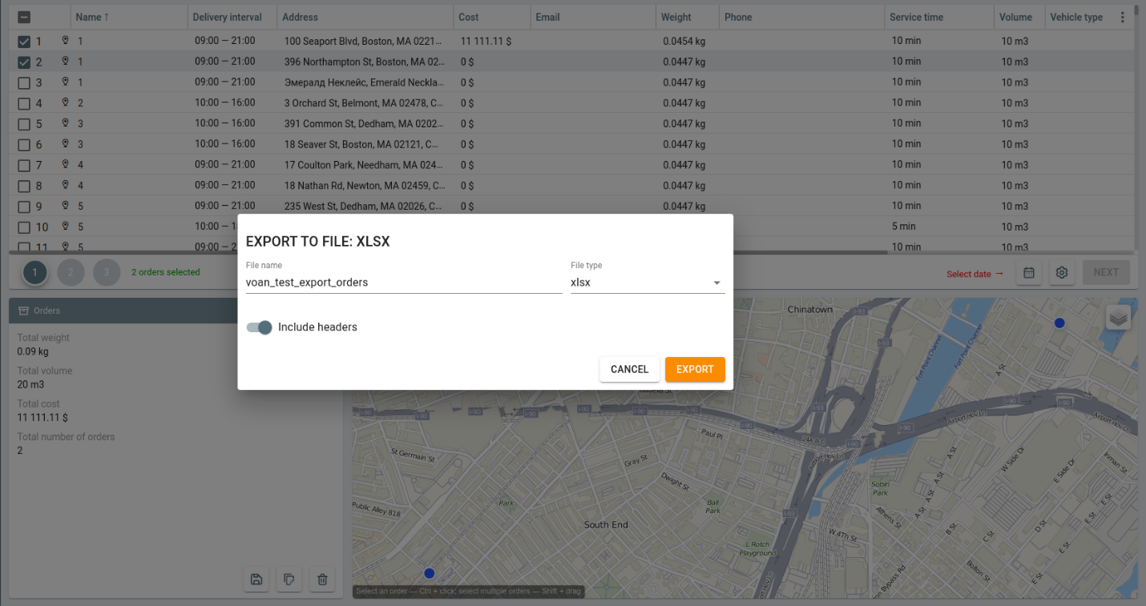This screenshot has width=1146, height=606.
Task: Click the save icon in Orders panel
Action: (256, 580)
